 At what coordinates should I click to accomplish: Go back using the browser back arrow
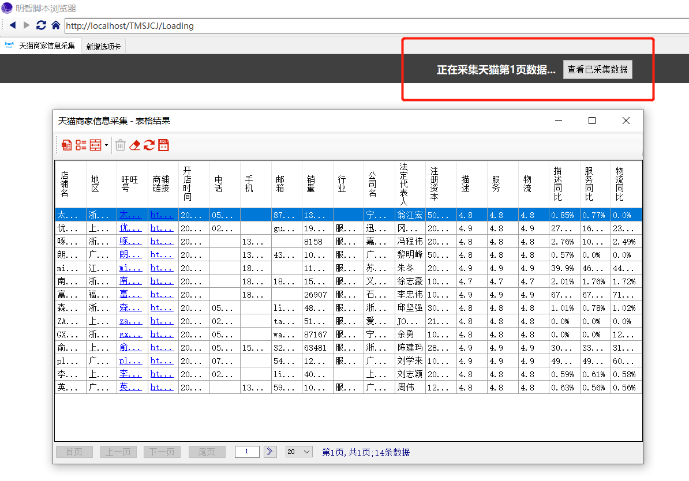pos(13,25)
